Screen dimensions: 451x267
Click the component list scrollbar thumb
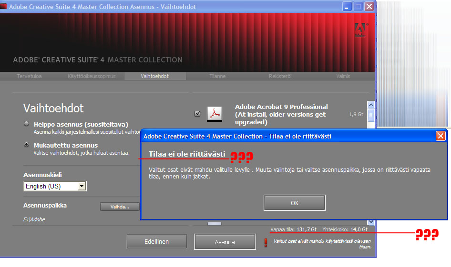tap(371, 115)
